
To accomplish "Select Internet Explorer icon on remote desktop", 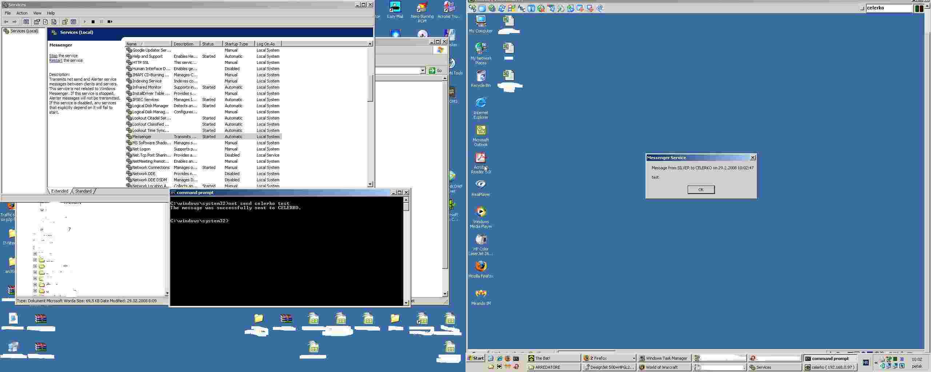I will [x=481, y=108].
